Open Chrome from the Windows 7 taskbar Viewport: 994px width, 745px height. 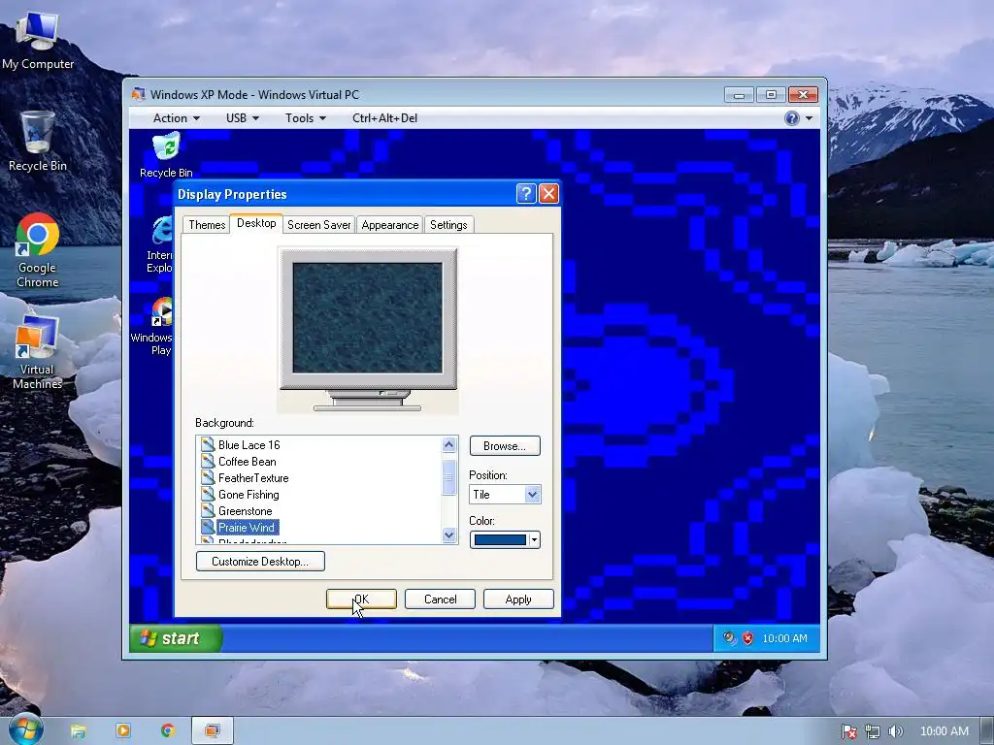pyautogui.click(x=167, y=731)
